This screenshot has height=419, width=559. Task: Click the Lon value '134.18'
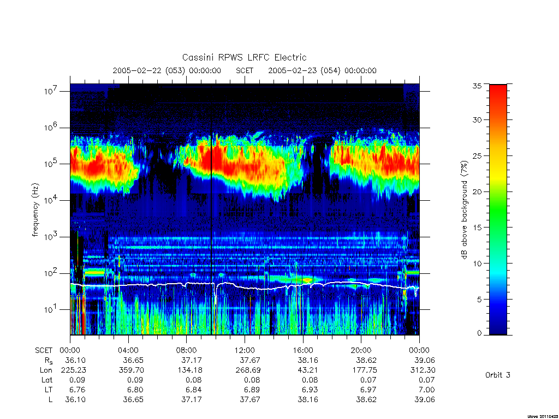point(189,370)
